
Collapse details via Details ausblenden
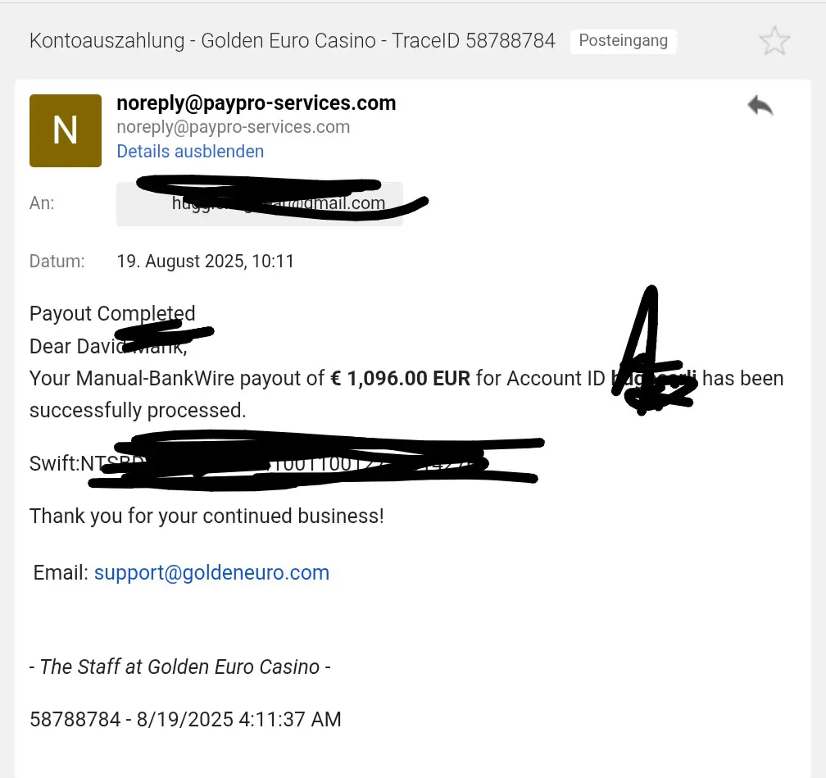click(x=190, y=152)
